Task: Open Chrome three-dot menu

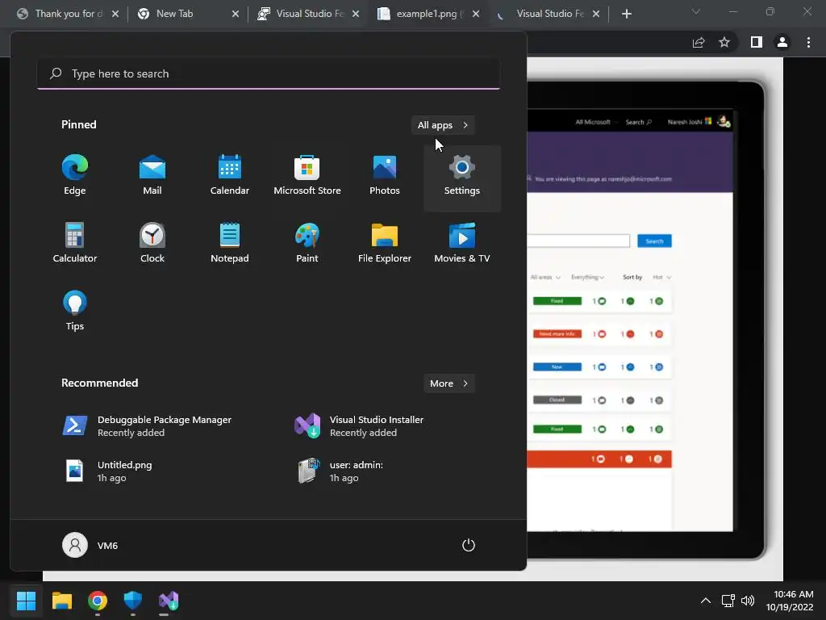Action: tap(808, 42)
